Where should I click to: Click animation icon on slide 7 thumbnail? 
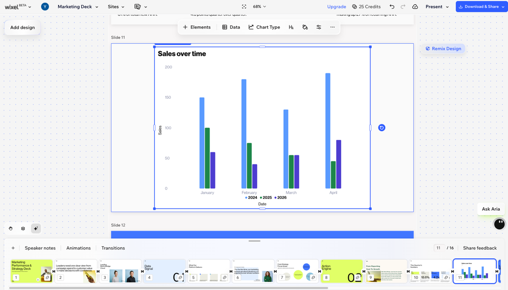pyautogui.click(x=313, y=278)
